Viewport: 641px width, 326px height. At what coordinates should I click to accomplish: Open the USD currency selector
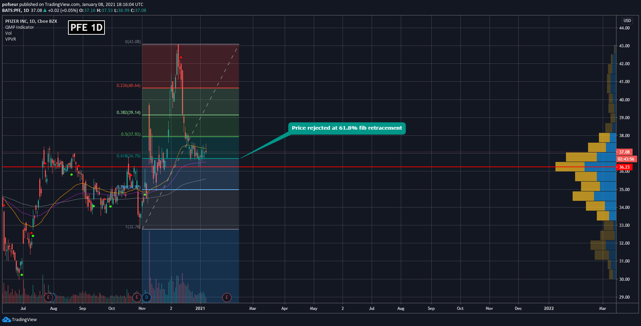(627, 21)
